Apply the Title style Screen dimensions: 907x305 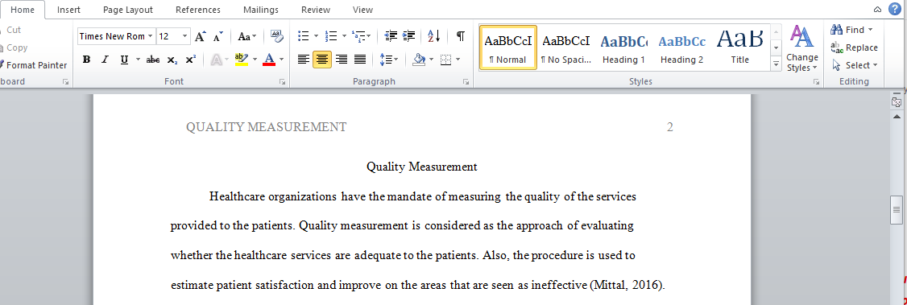[x=739, y=47]
